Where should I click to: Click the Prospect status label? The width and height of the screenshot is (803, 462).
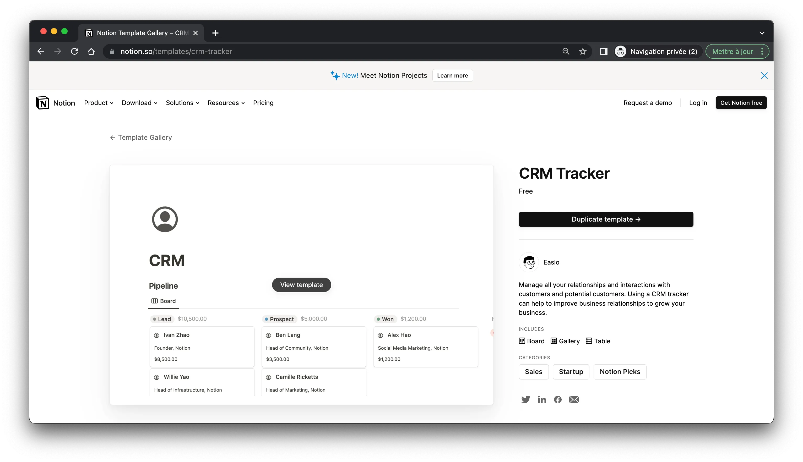pyautogui.click(x=279, y=319)
